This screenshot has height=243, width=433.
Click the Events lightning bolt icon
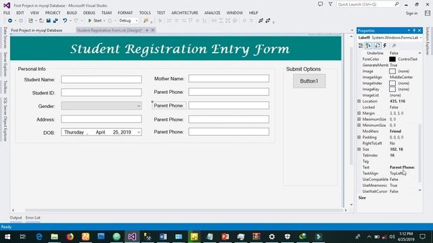tap(385, 45)
